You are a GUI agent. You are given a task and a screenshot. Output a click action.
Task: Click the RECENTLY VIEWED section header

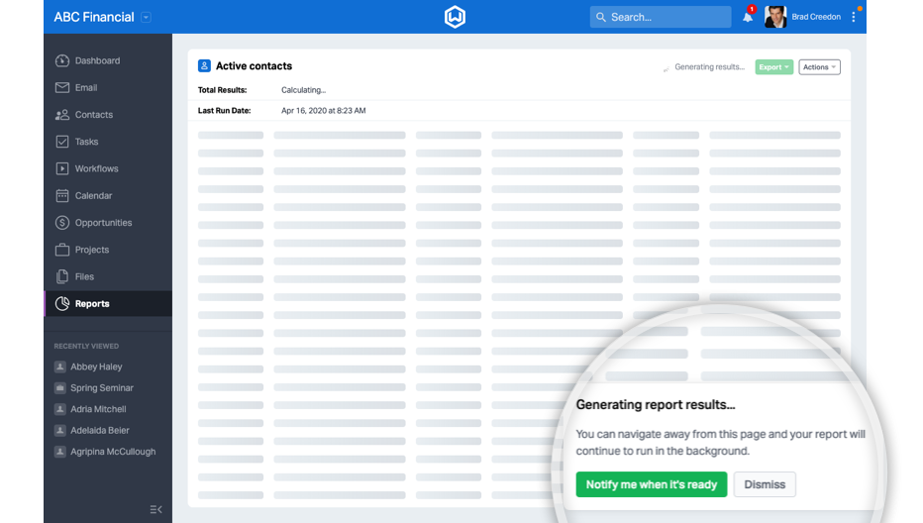pyautogui.click(x=86, y=347)
